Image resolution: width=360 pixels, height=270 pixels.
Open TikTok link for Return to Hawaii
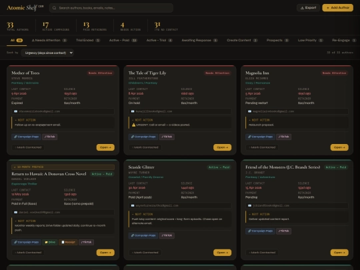(x=86, y=242)
